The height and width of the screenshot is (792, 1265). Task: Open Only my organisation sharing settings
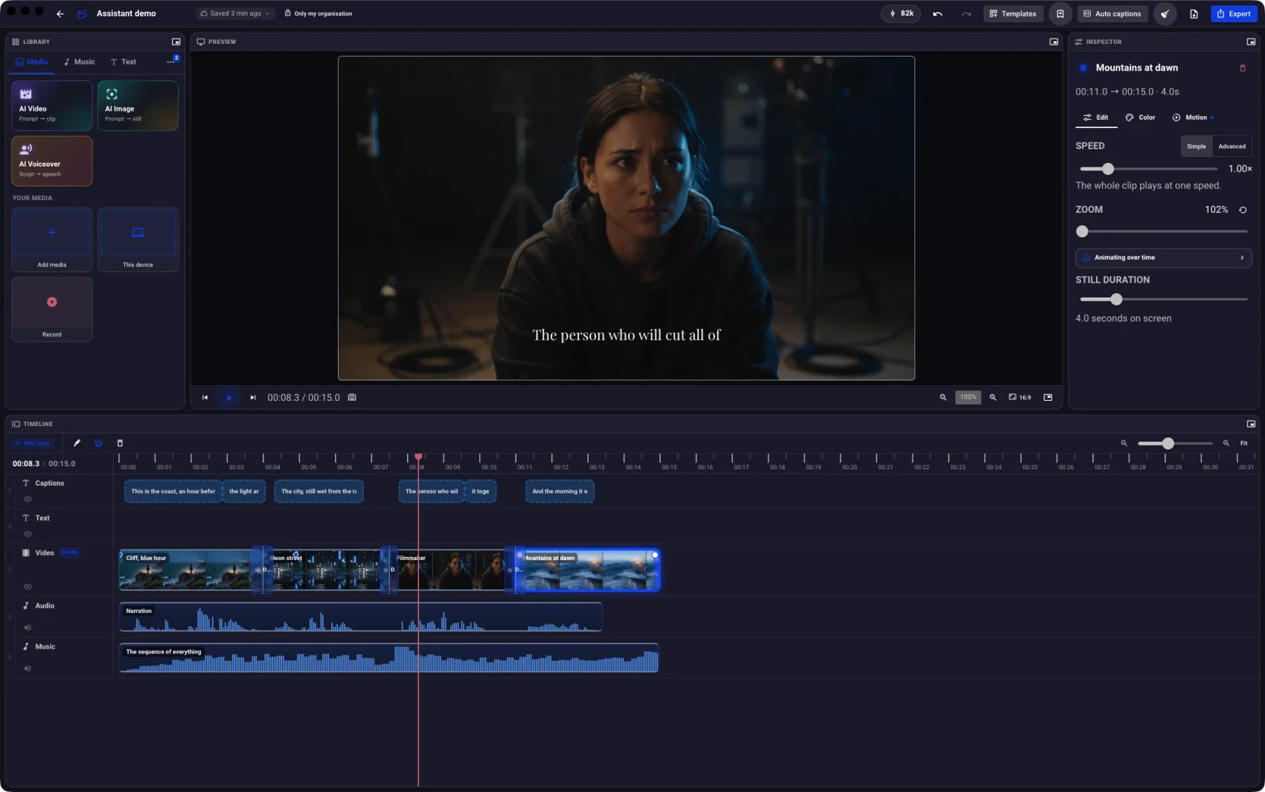tap(318, 13)
